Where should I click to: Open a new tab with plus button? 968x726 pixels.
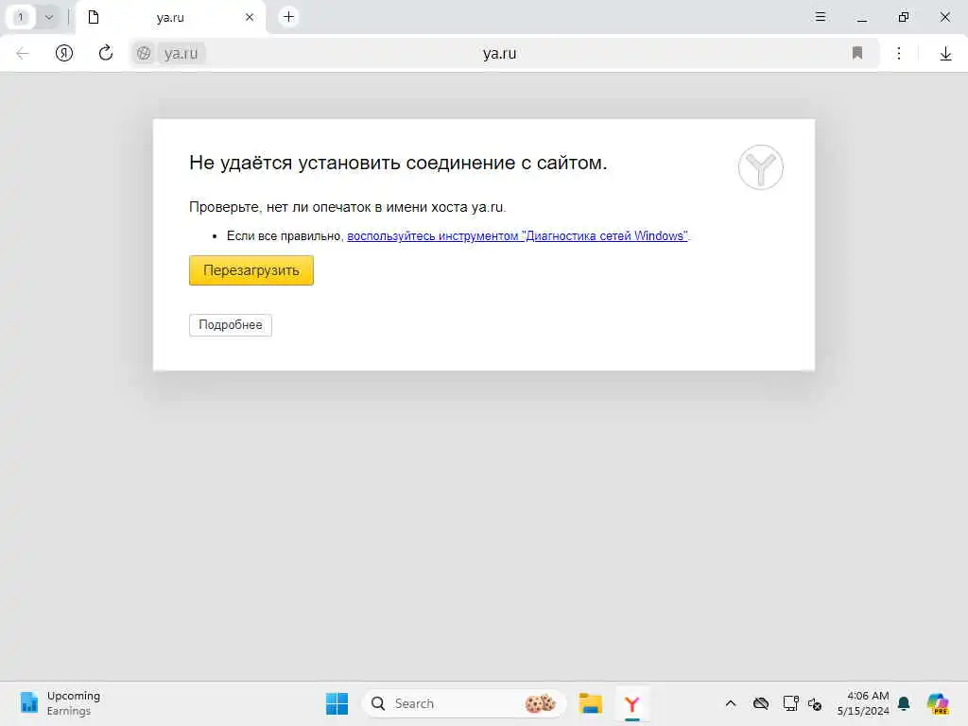[x=288, y=17]
